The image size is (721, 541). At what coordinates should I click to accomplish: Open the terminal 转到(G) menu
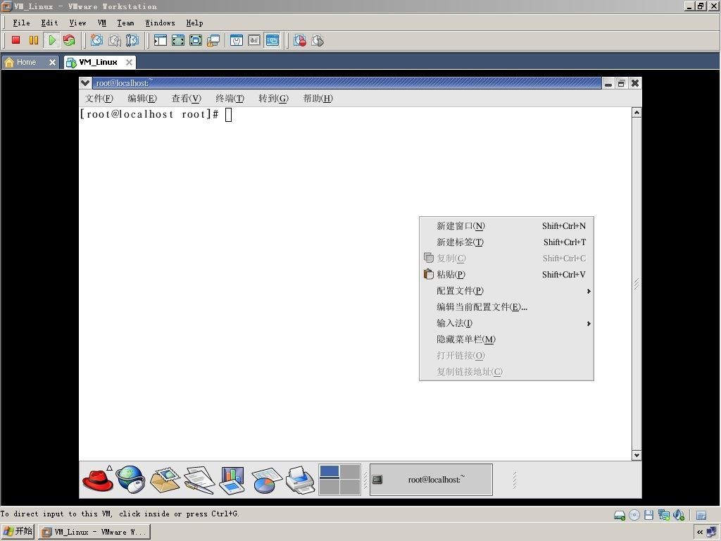[x=273, y=99]
